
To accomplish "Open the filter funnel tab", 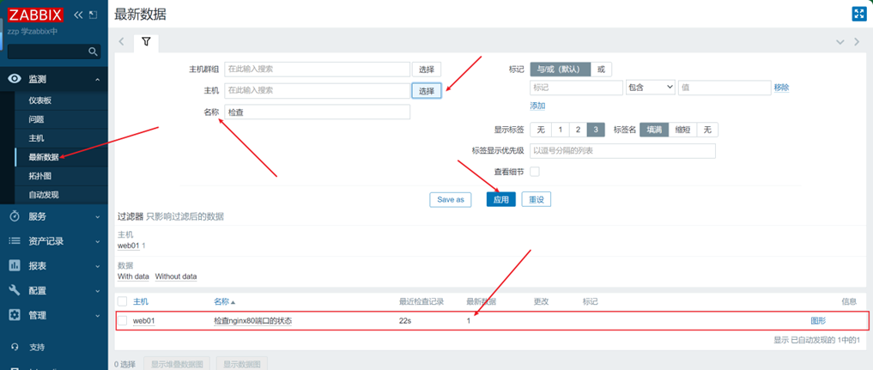I will pos(146,42).
